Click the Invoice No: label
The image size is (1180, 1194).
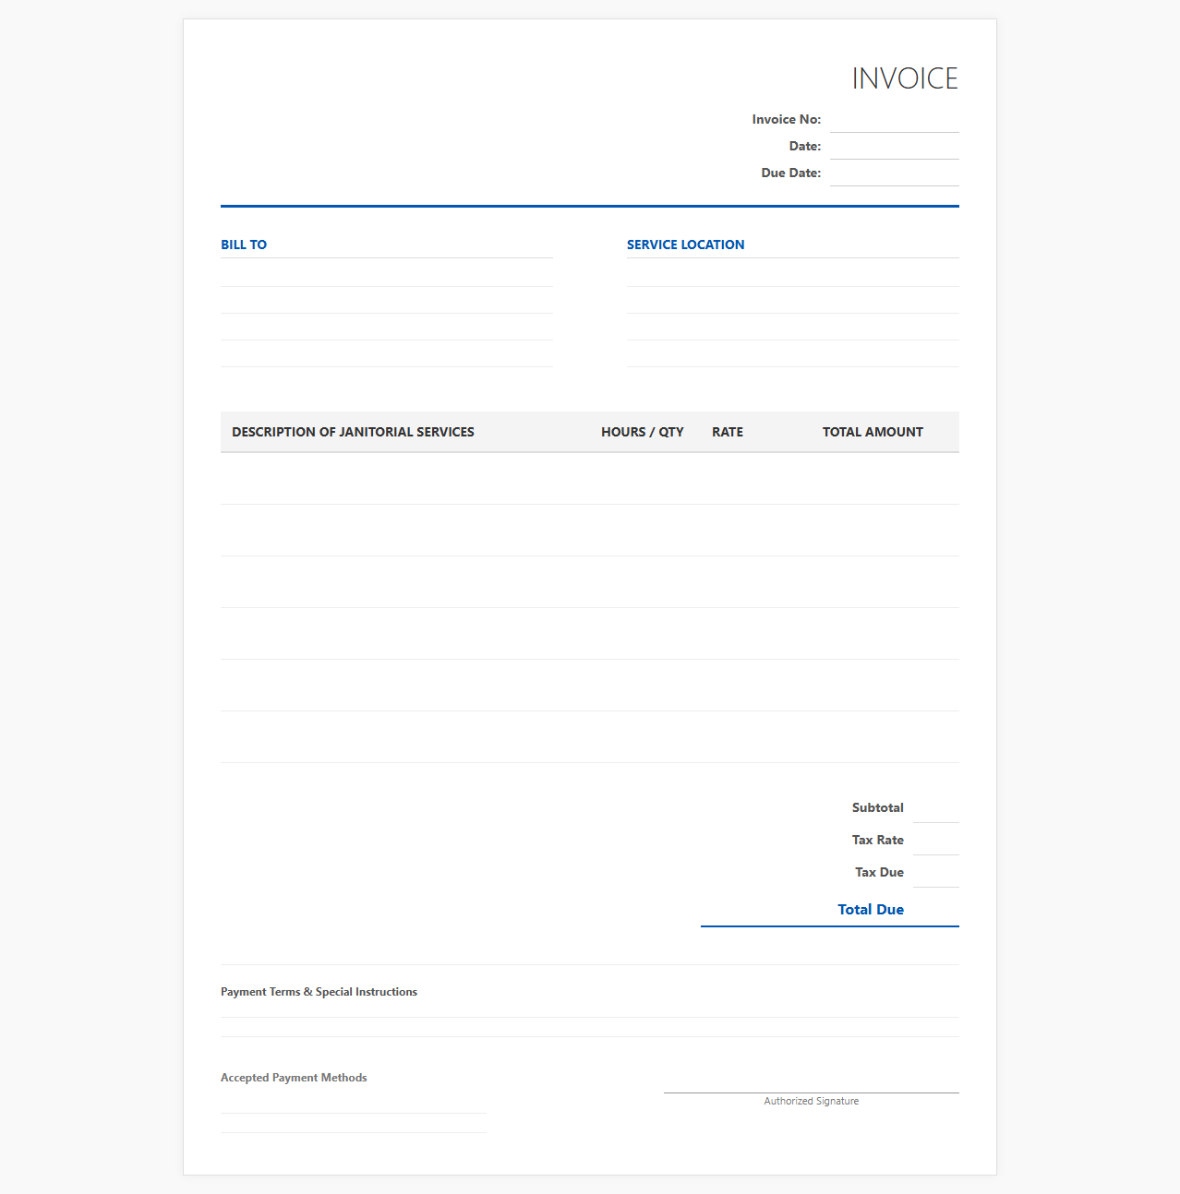787,120
